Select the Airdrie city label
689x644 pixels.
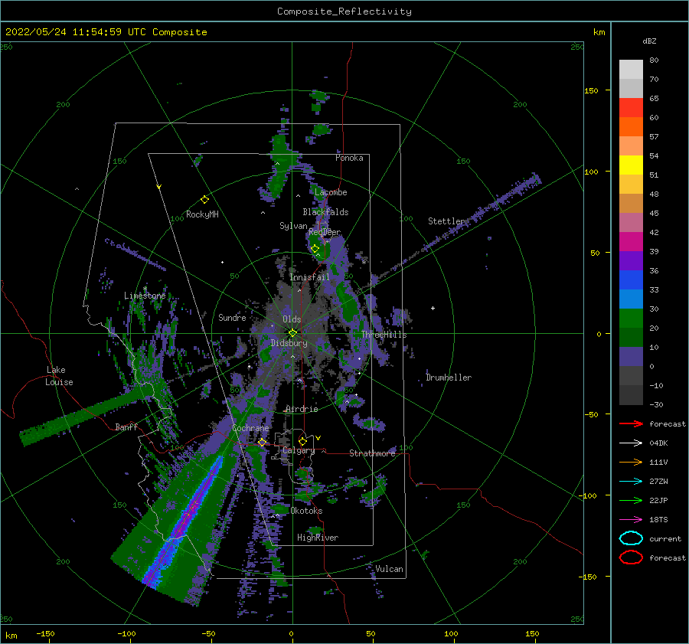coord(302,409)
